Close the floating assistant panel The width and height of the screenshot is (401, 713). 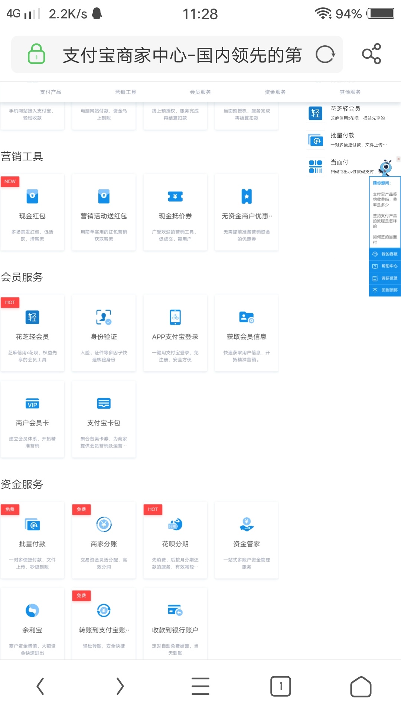(398, 159)
